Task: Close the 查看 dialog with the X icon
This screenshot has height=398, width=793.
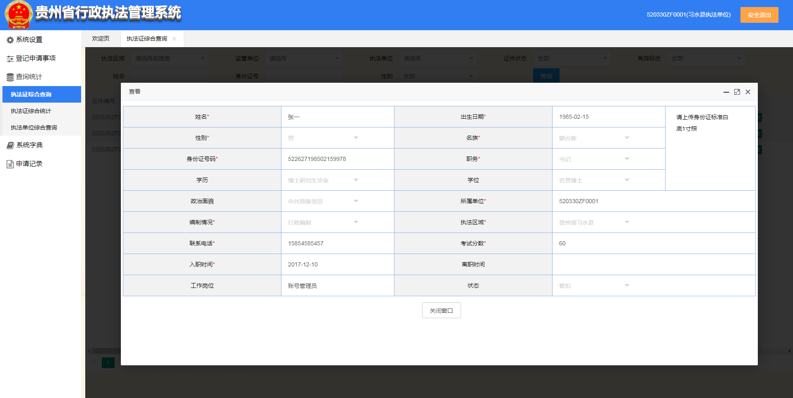Action: (x=748, y=92)
